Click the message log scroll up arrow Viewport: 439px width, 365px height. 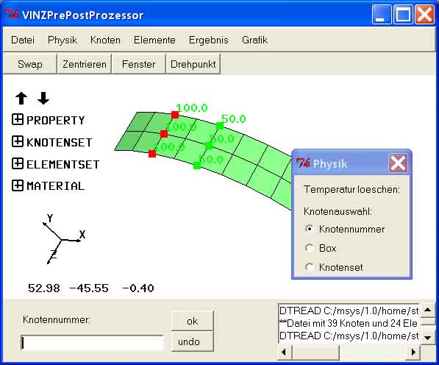click(x=427, y=310)
